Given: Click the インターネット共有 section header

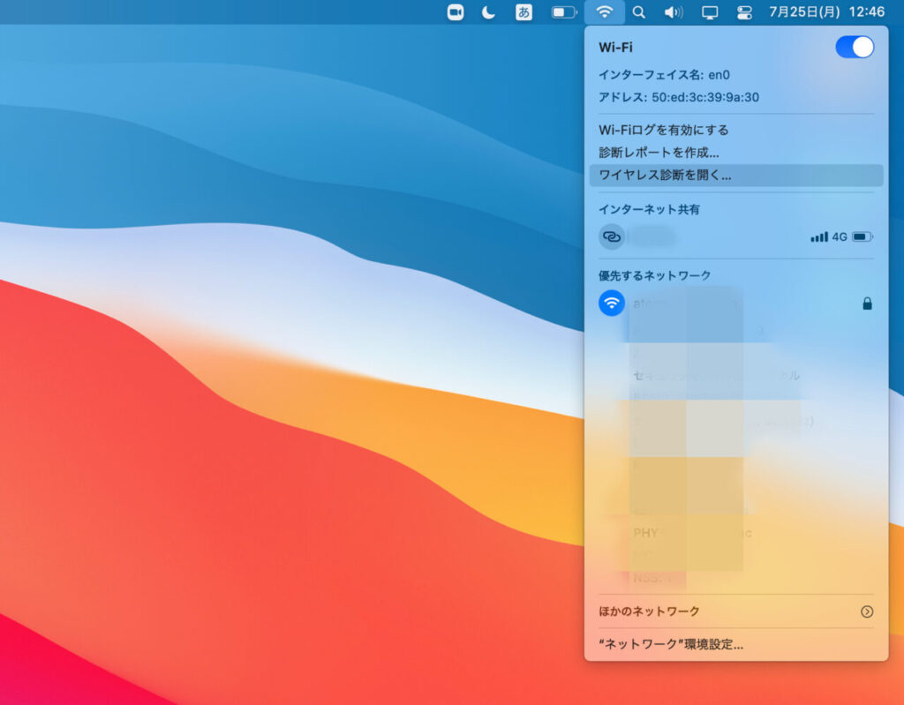Looking at the screenshot, I should pos(649,209).
